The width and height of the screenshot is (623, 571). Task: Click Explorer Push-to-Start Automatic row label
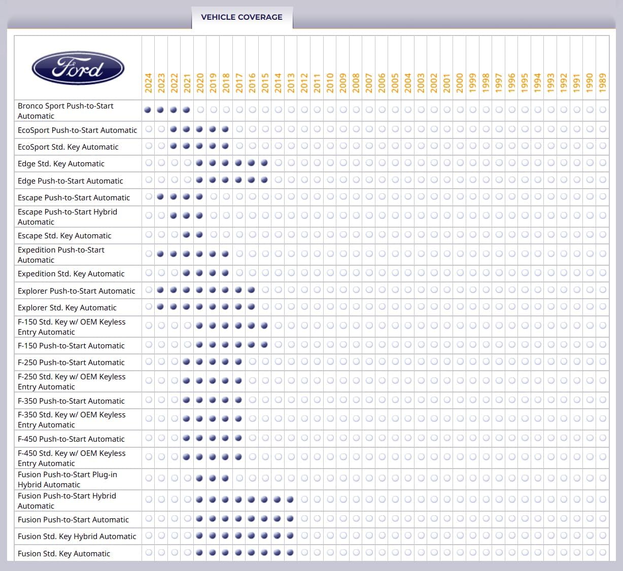tap(77, 291)
